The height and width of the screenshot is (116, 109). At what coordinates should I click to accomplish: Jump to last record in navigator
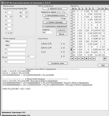pos(83,59)
